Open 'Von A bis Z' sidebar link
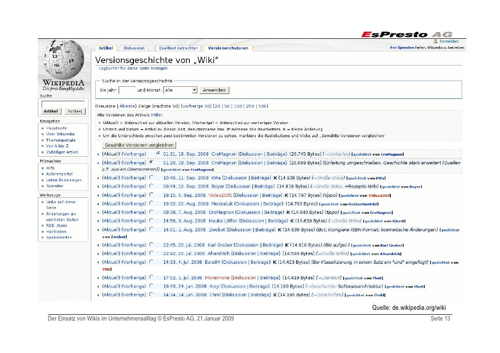 click(57, 146)
